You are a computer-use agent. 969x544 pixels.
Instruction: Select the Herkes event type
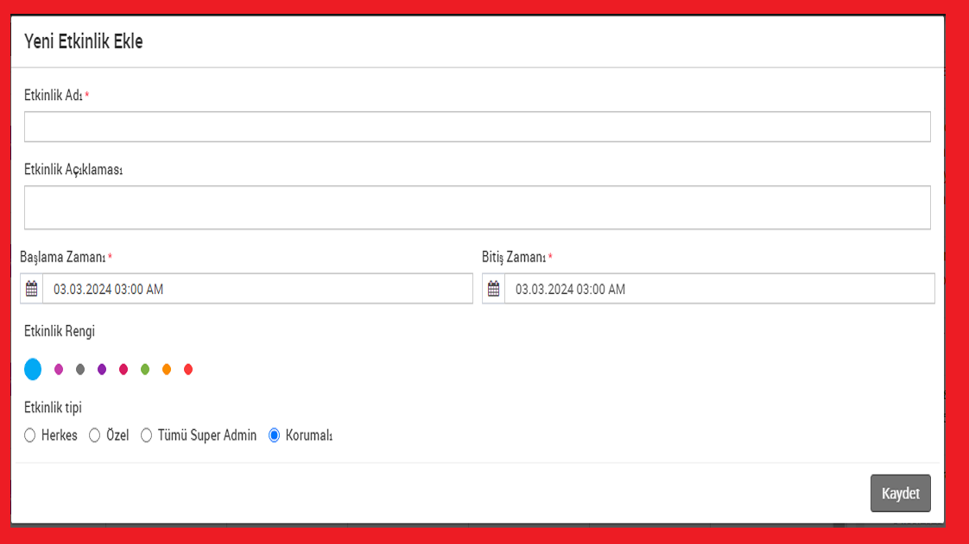click(x=30, y=435)
